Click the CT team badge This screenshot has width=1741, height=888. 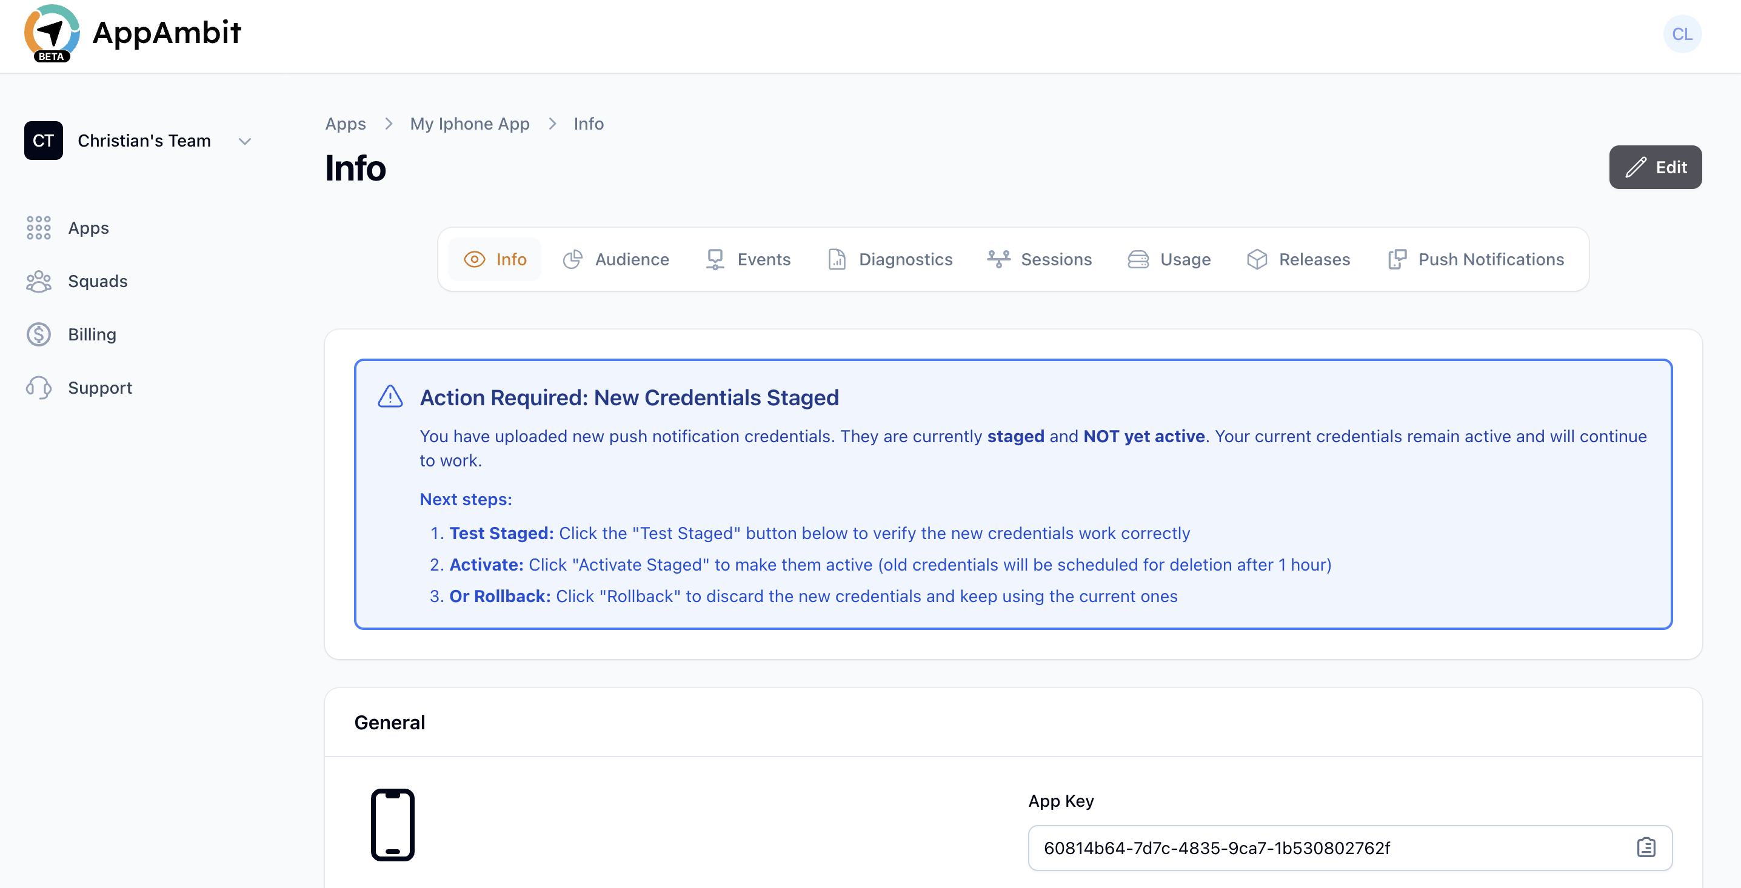[x=43, y=141]
